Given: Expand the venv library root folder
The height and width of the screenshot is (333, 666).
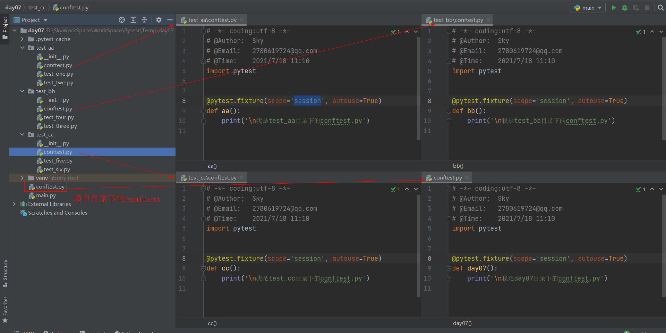Looking at the screenshot, I should pos(22,178).
